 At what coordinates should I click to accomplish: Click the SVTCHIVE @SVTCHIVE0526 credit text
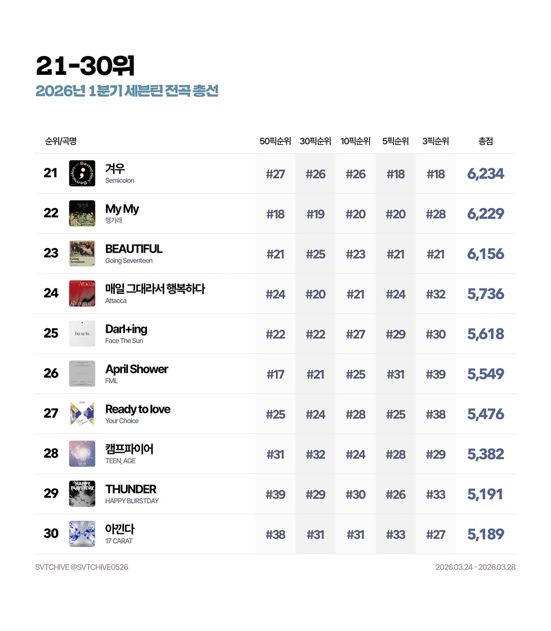(x=82, y=567)
